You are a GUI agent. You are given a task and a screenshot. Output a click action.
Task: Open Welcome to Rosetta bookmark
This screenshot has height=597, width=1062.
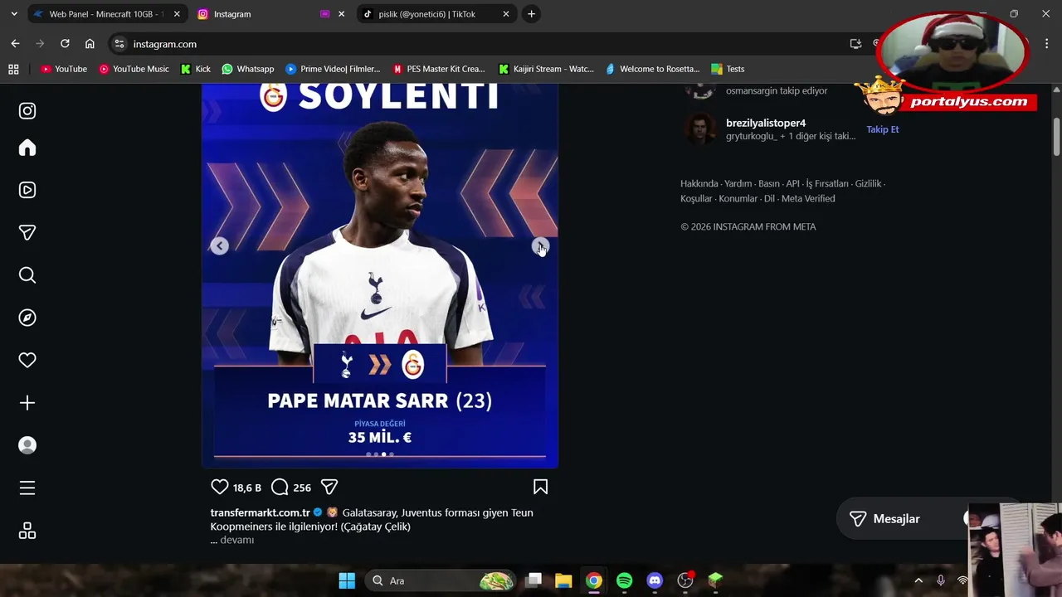[x=653, y=69]
